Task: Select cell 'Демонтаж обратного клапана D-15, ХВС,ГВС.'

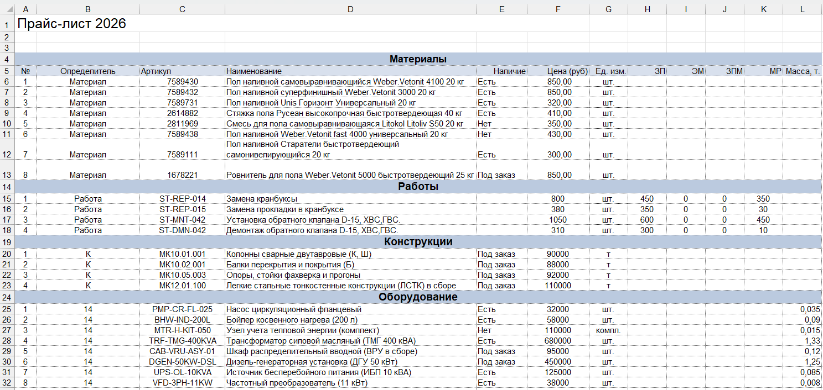Action: [x=350, y=230]
